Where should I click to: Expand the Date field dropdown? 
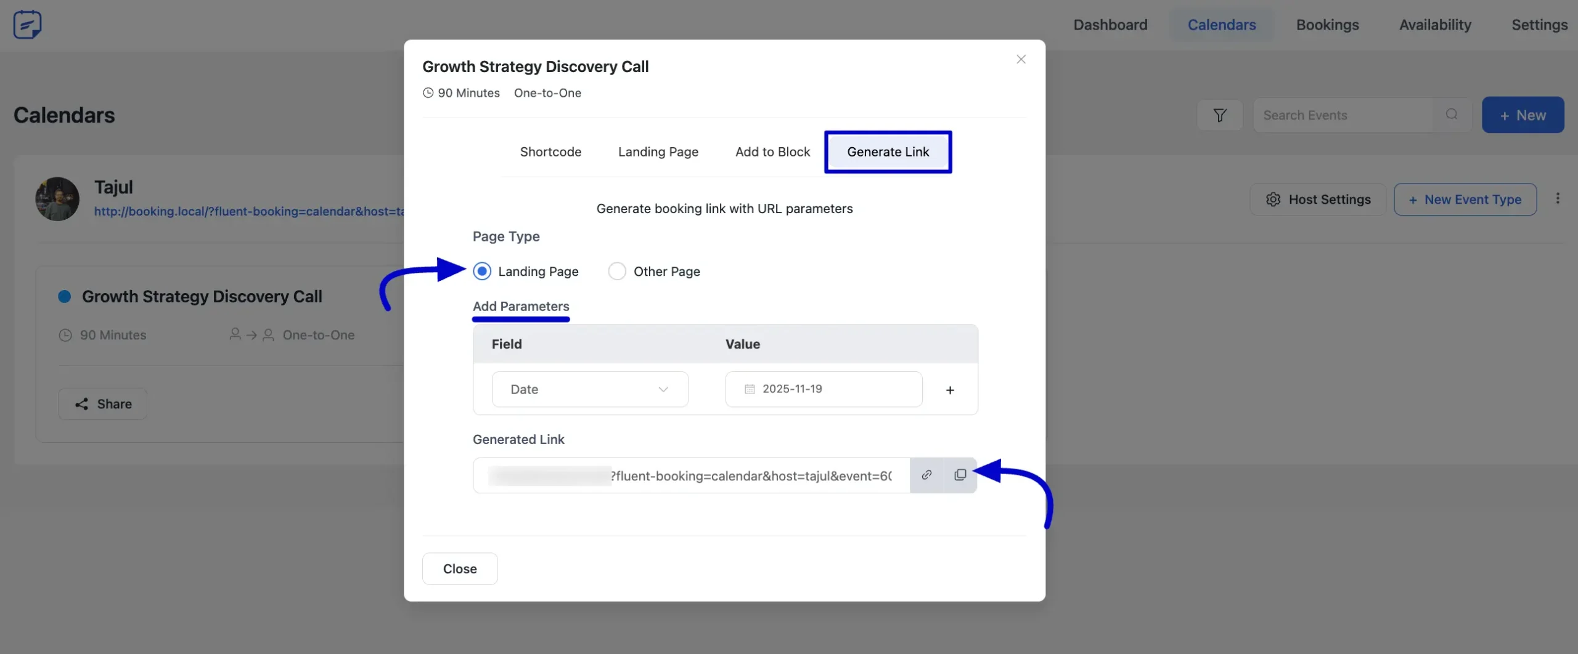589,389
